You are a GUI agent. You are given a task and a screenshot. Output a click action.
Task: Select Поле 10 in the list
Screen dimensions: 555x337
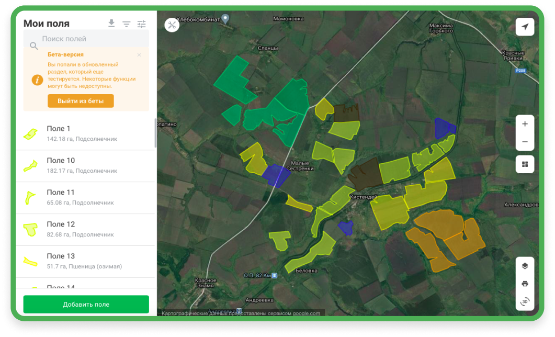tap(85, 166)
